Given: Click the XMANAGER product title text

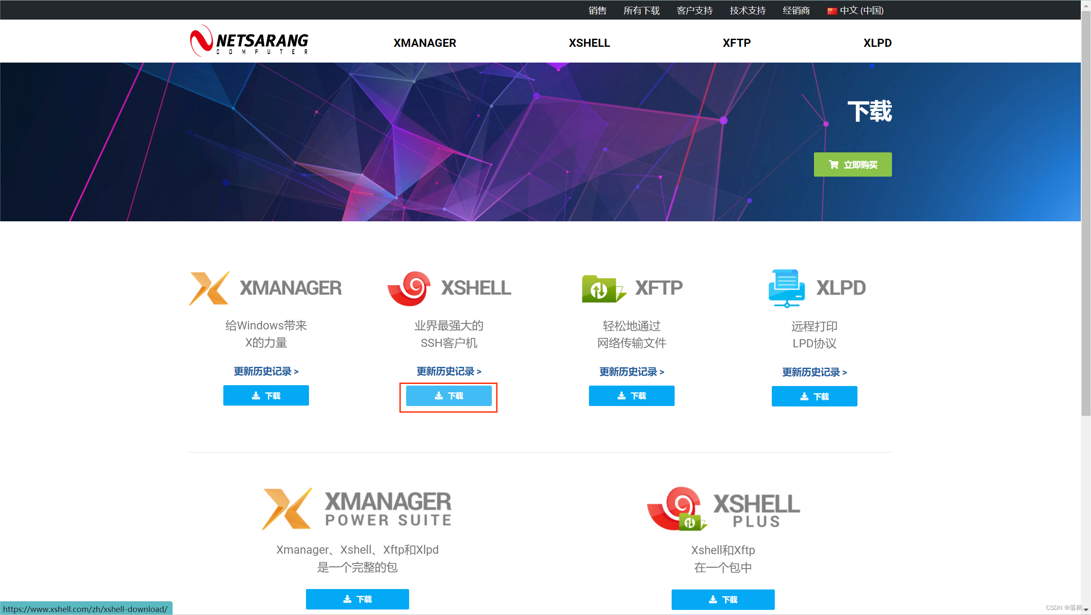Looking at the screenshot, I should [x=291, y=288].
